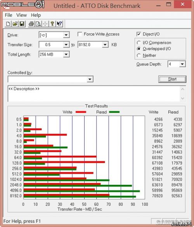This screenshot has width=194, height=227.
Task: Save results with the floppy disk icon
Action: point(22,24)
